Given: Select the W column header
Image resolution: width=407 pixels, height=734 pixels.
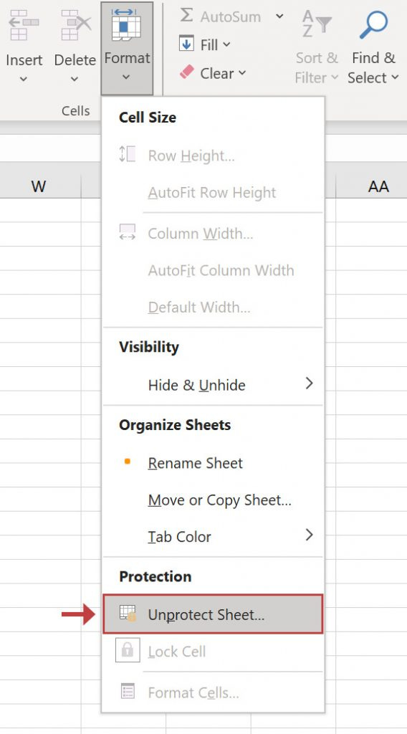Looking at the screenshot, I should tap(39, 186).
